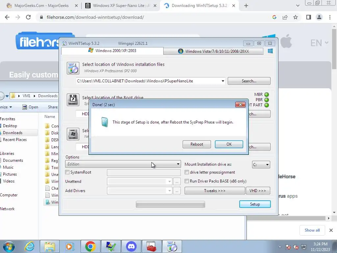Image resolution: width=337 pixels, height=253 pixels.
Task: Open the Windows Start menu
Action: (9, 246)
